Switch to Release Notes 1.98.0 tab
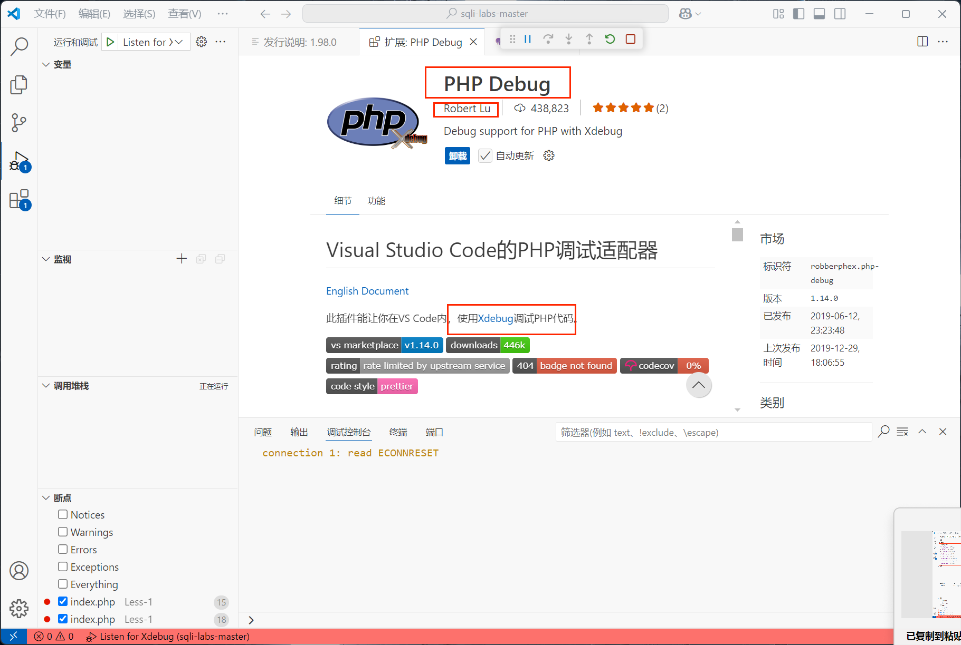961x645 pixels. (299, 42)
